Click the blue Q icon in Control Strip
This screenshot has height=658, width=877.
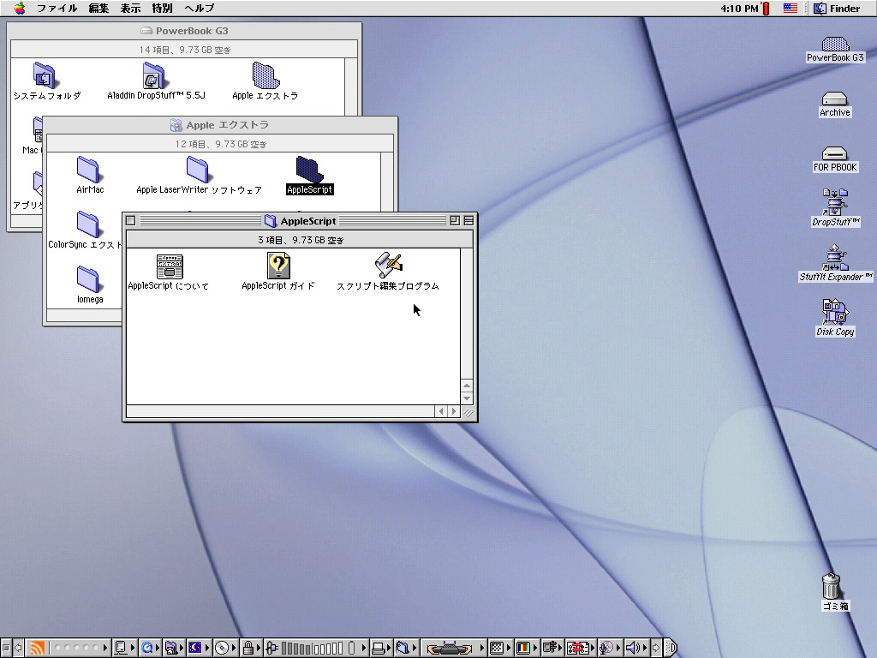click(147, 648)
